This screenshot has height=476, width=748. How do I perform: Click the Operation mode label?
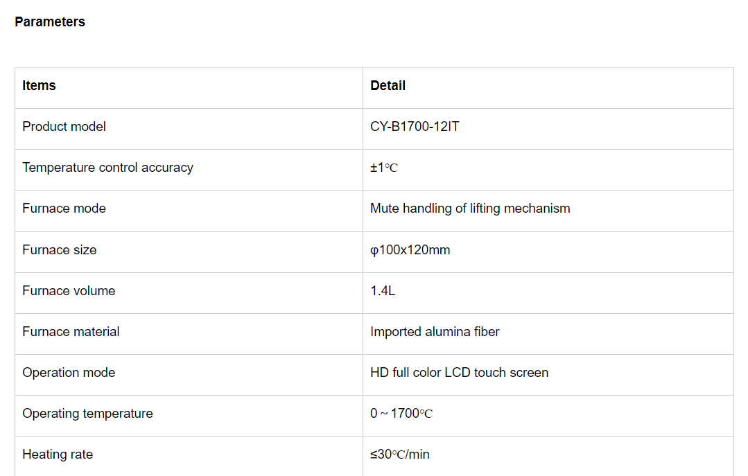point(69,373)
